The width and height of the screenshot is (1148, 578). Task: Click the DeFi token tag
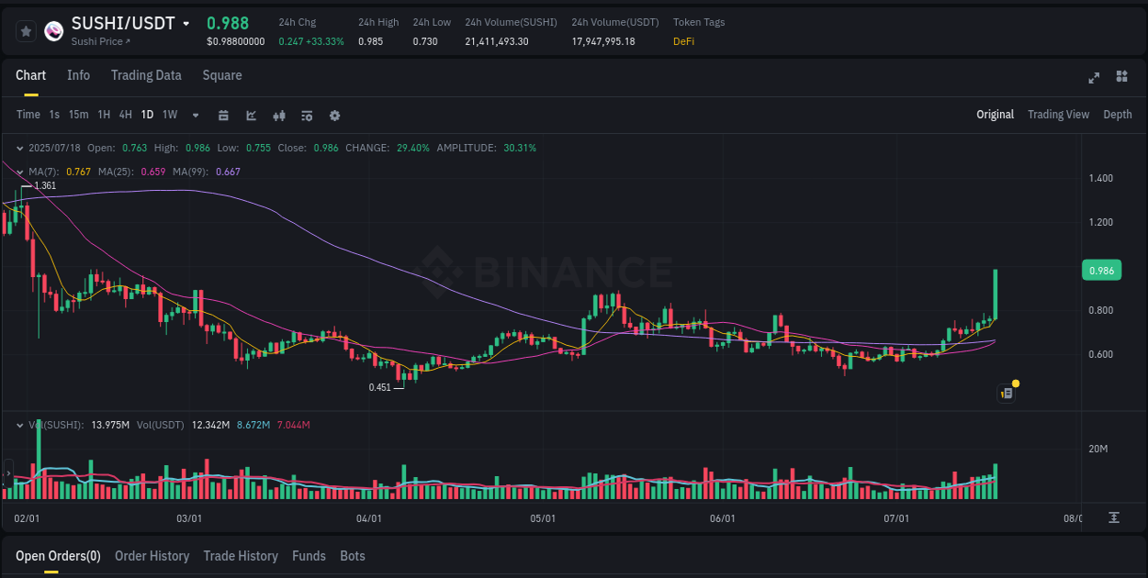tap(683, 41)
